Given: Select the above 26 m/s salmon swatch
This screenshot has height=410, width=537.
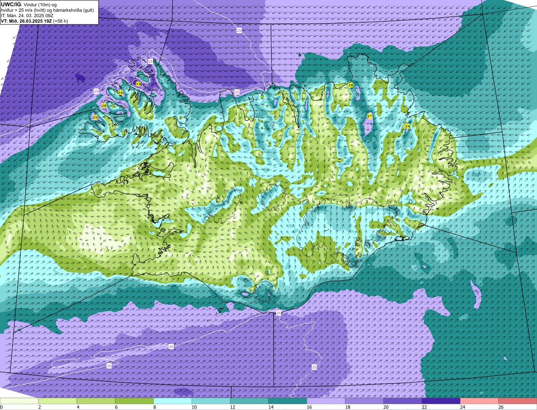Looking at the screenshot, I should tap(518, 401).
